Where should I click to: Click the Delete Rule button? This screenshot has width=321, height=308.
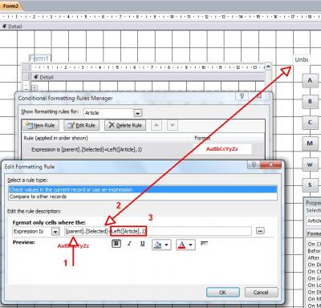[x=125, y=125]
